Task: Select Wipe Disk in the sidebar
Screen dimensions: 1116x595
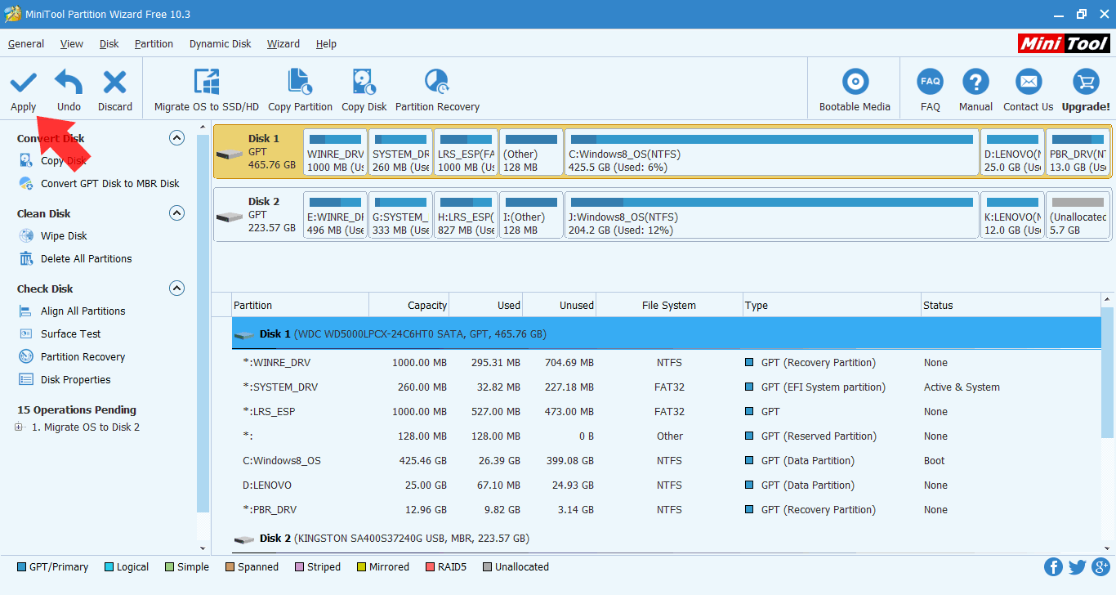Action: [x=64, y=236]
